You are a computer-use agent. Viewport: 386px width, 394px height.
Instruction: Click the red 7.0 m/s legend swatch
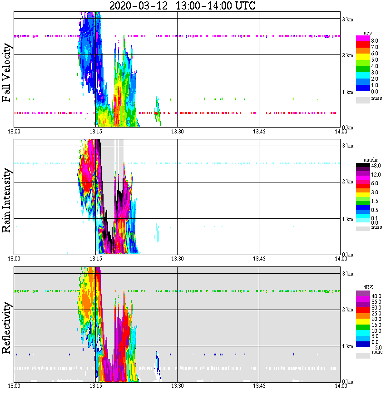pos(363,45)
